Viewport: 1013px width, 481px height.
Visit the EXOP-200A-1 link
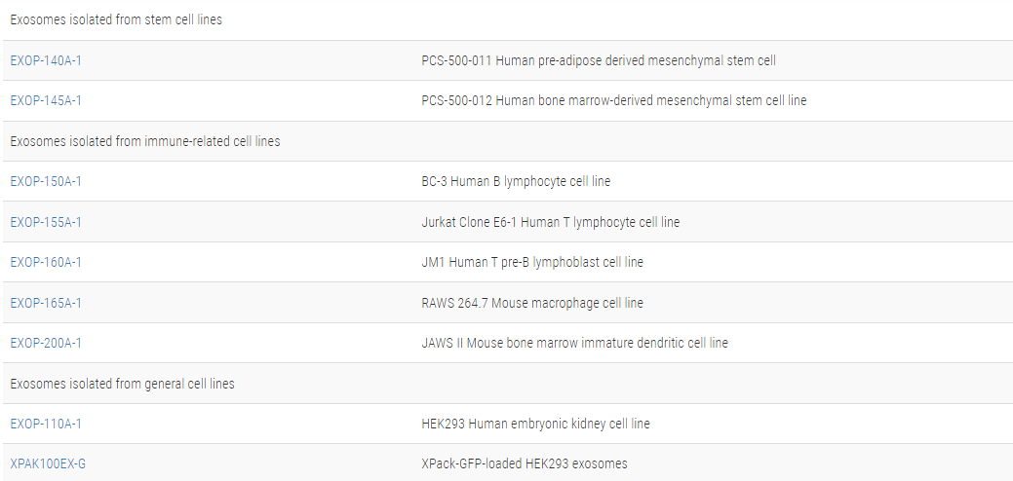tap(46, 343)
